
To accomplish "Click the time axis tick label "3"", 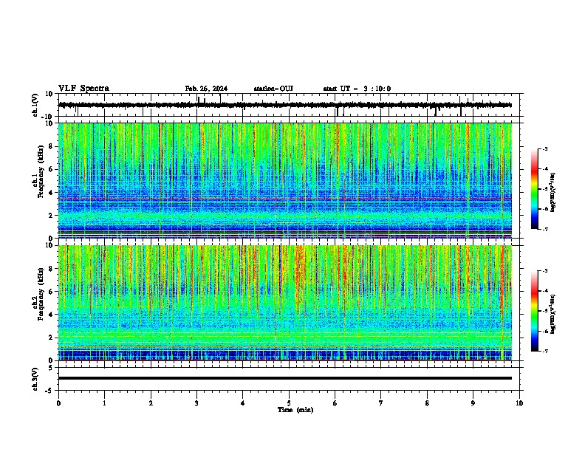I will [196, 403].
